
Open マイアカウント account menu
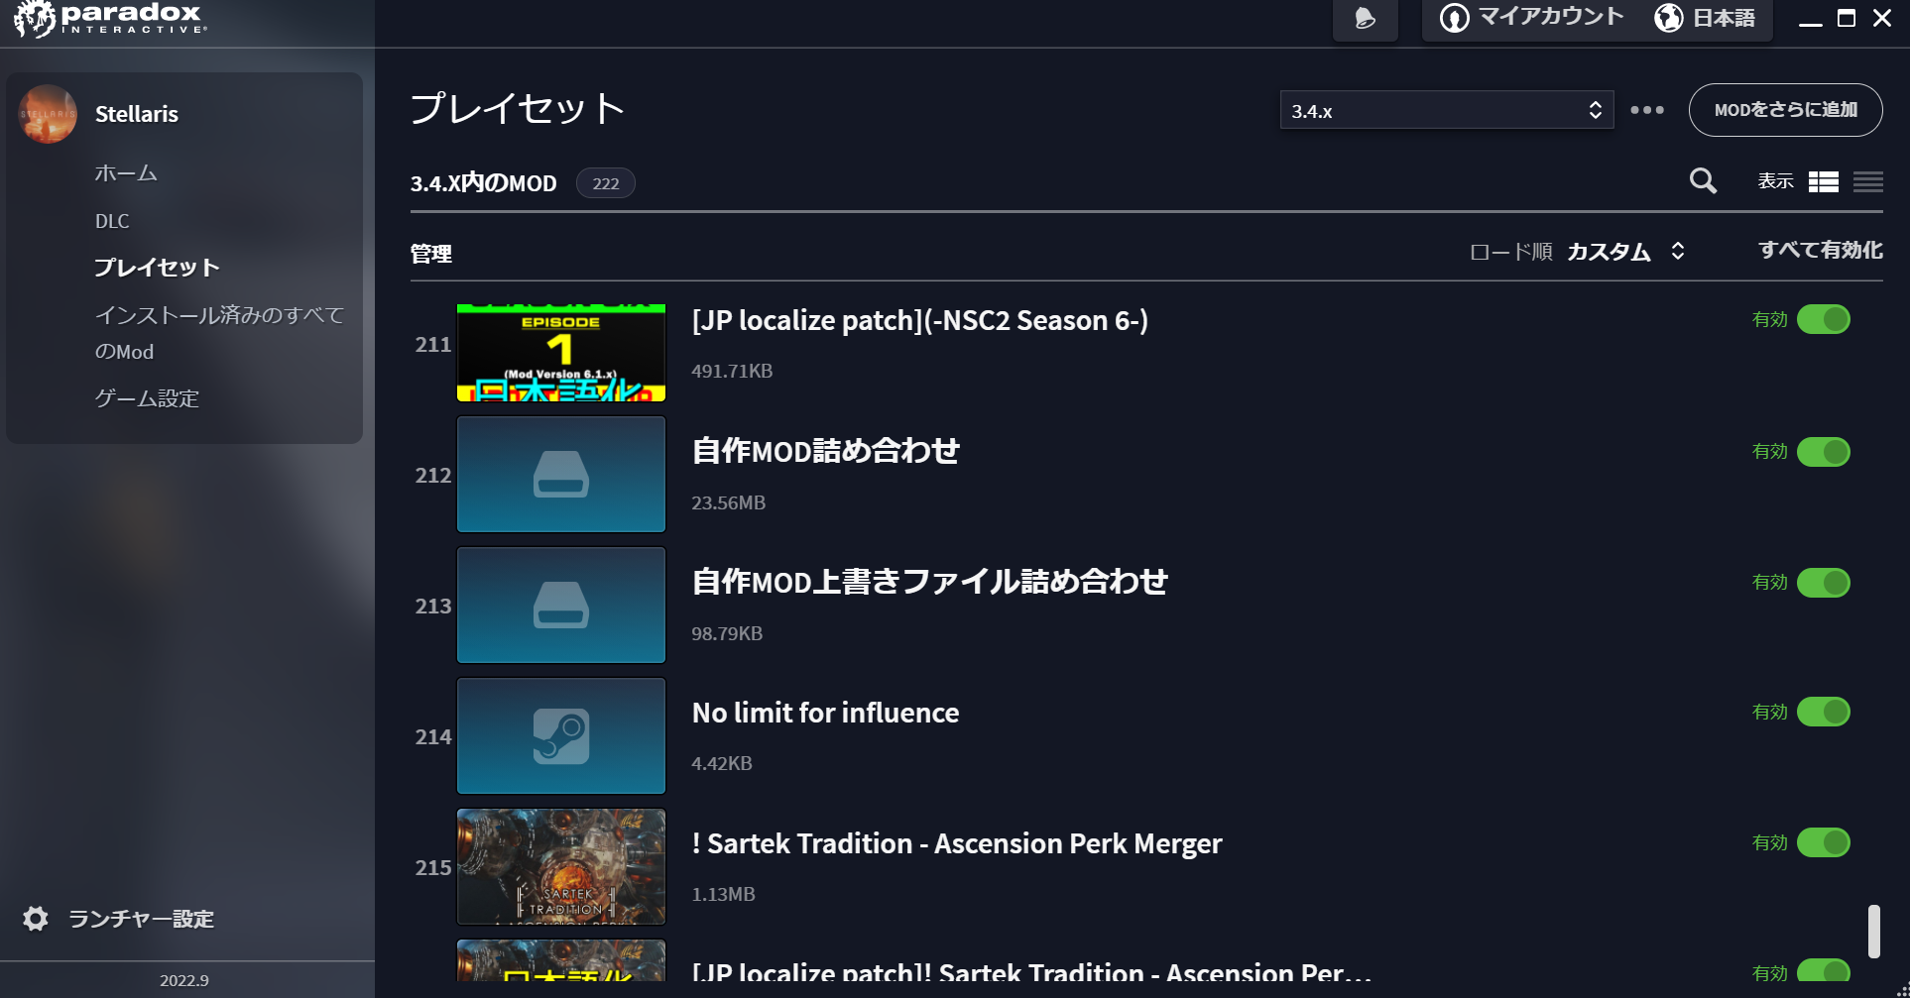point(1532,18)
